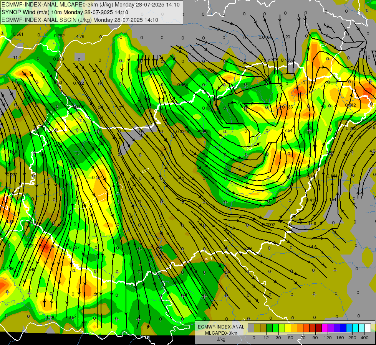The image size is (376, 345).
Task: Click the map value 4.76
Action: [80, 37]
